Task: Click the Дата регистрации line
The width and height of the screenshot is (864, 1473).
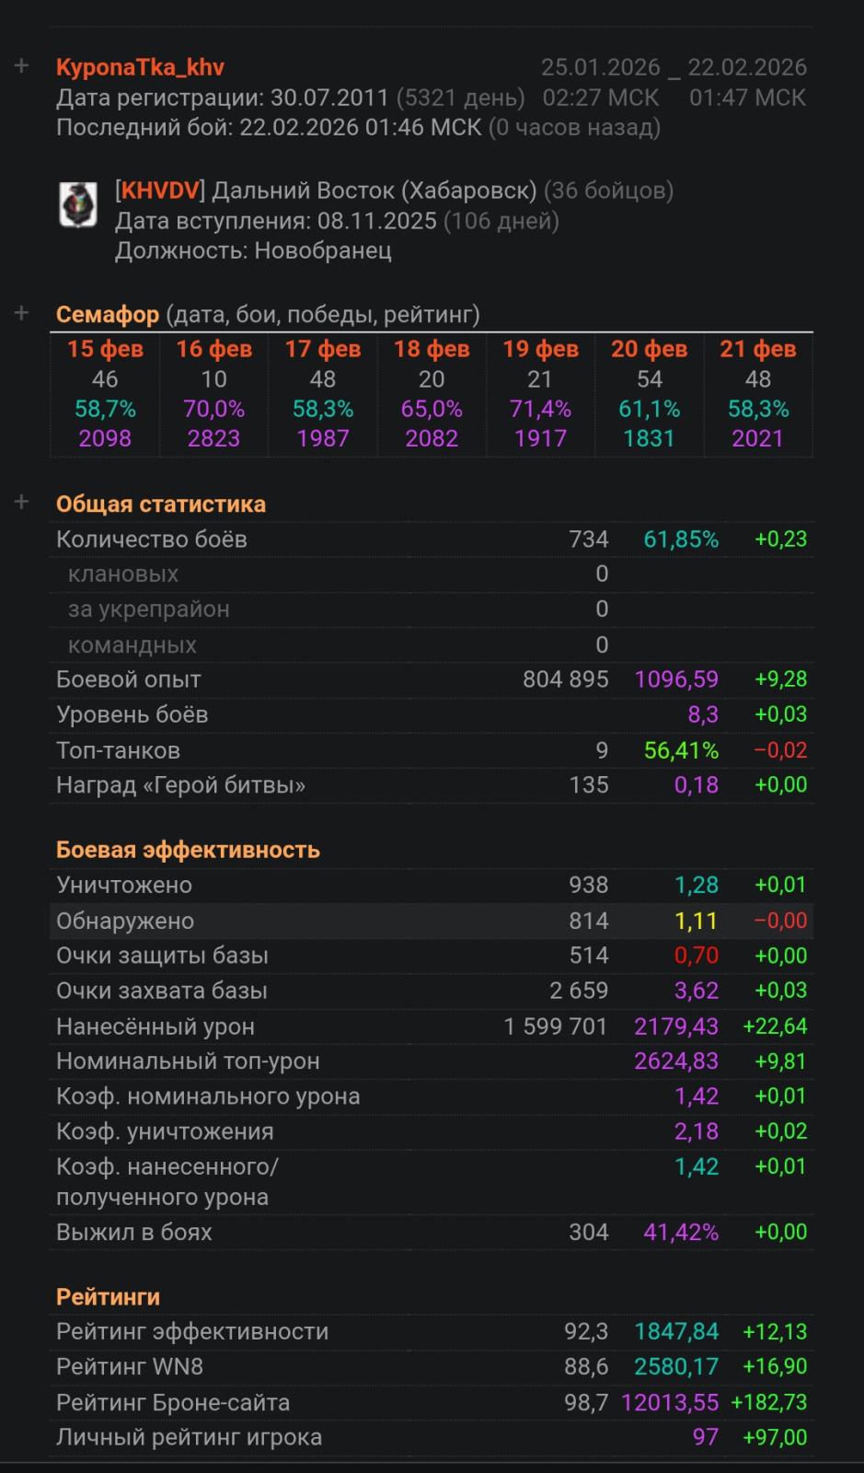Action: point(291,98)
